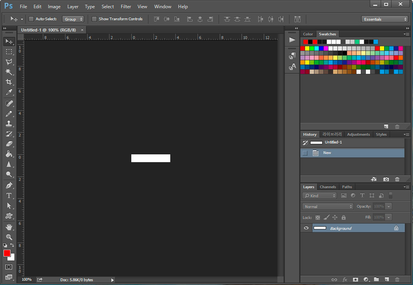Select the Hand tool
This screenshot has width=413, height=285.
(9, 227)
